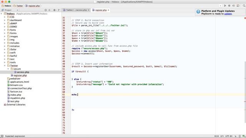Click the Search Everywhere magnifier icon
The height and width of the screenshot is (138, 246).
coord(244,6)
